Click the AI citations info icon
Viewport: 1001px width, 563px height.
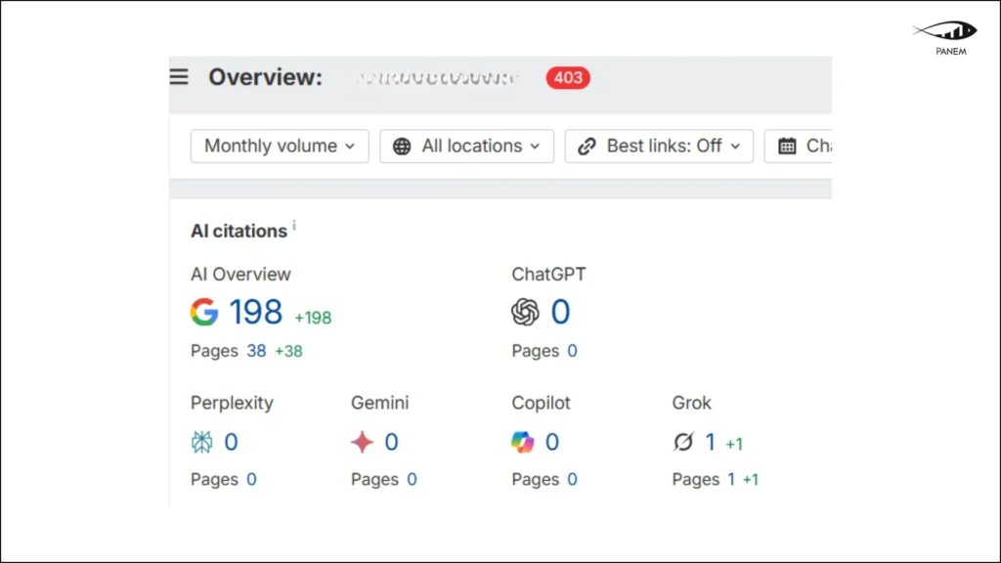click(x=294, y=225)
